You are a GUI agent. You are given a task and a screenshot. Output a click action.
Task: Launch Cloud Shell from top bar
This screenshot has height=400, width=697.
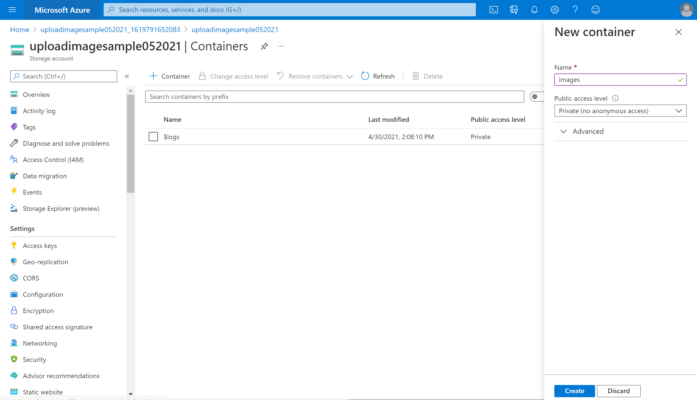(x=494, y=10)
